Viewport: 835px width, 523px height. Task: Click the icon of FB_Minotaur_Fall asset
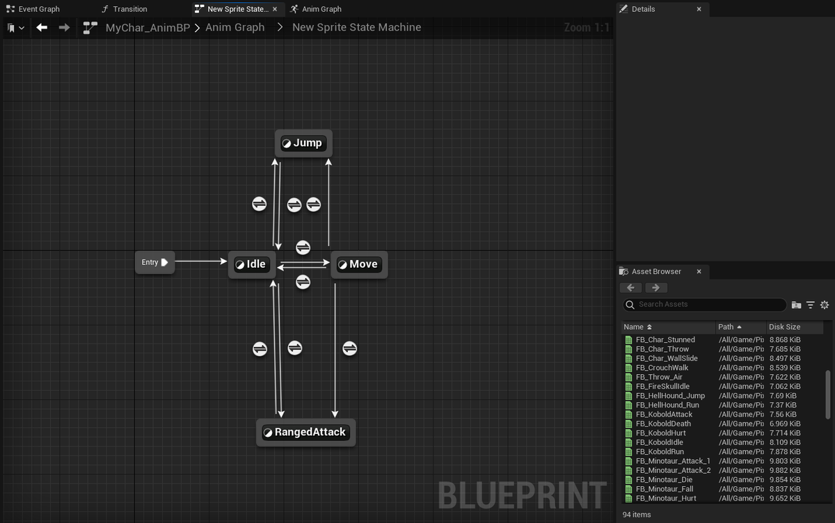(628, 489)
